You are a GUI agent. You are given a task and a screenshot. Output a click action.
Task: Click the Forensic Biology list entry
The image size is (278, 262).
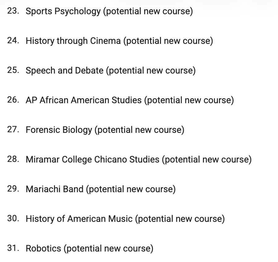(x=59, y=130)
